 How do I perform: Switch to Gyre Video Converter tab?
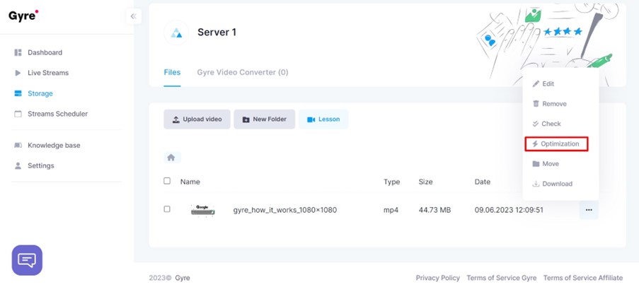[242, 72]
